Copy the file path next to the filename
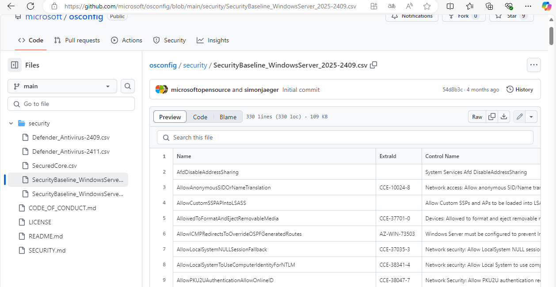Image resolution: width=556 pixels, height=287 pixels. [x=373, y=65]
